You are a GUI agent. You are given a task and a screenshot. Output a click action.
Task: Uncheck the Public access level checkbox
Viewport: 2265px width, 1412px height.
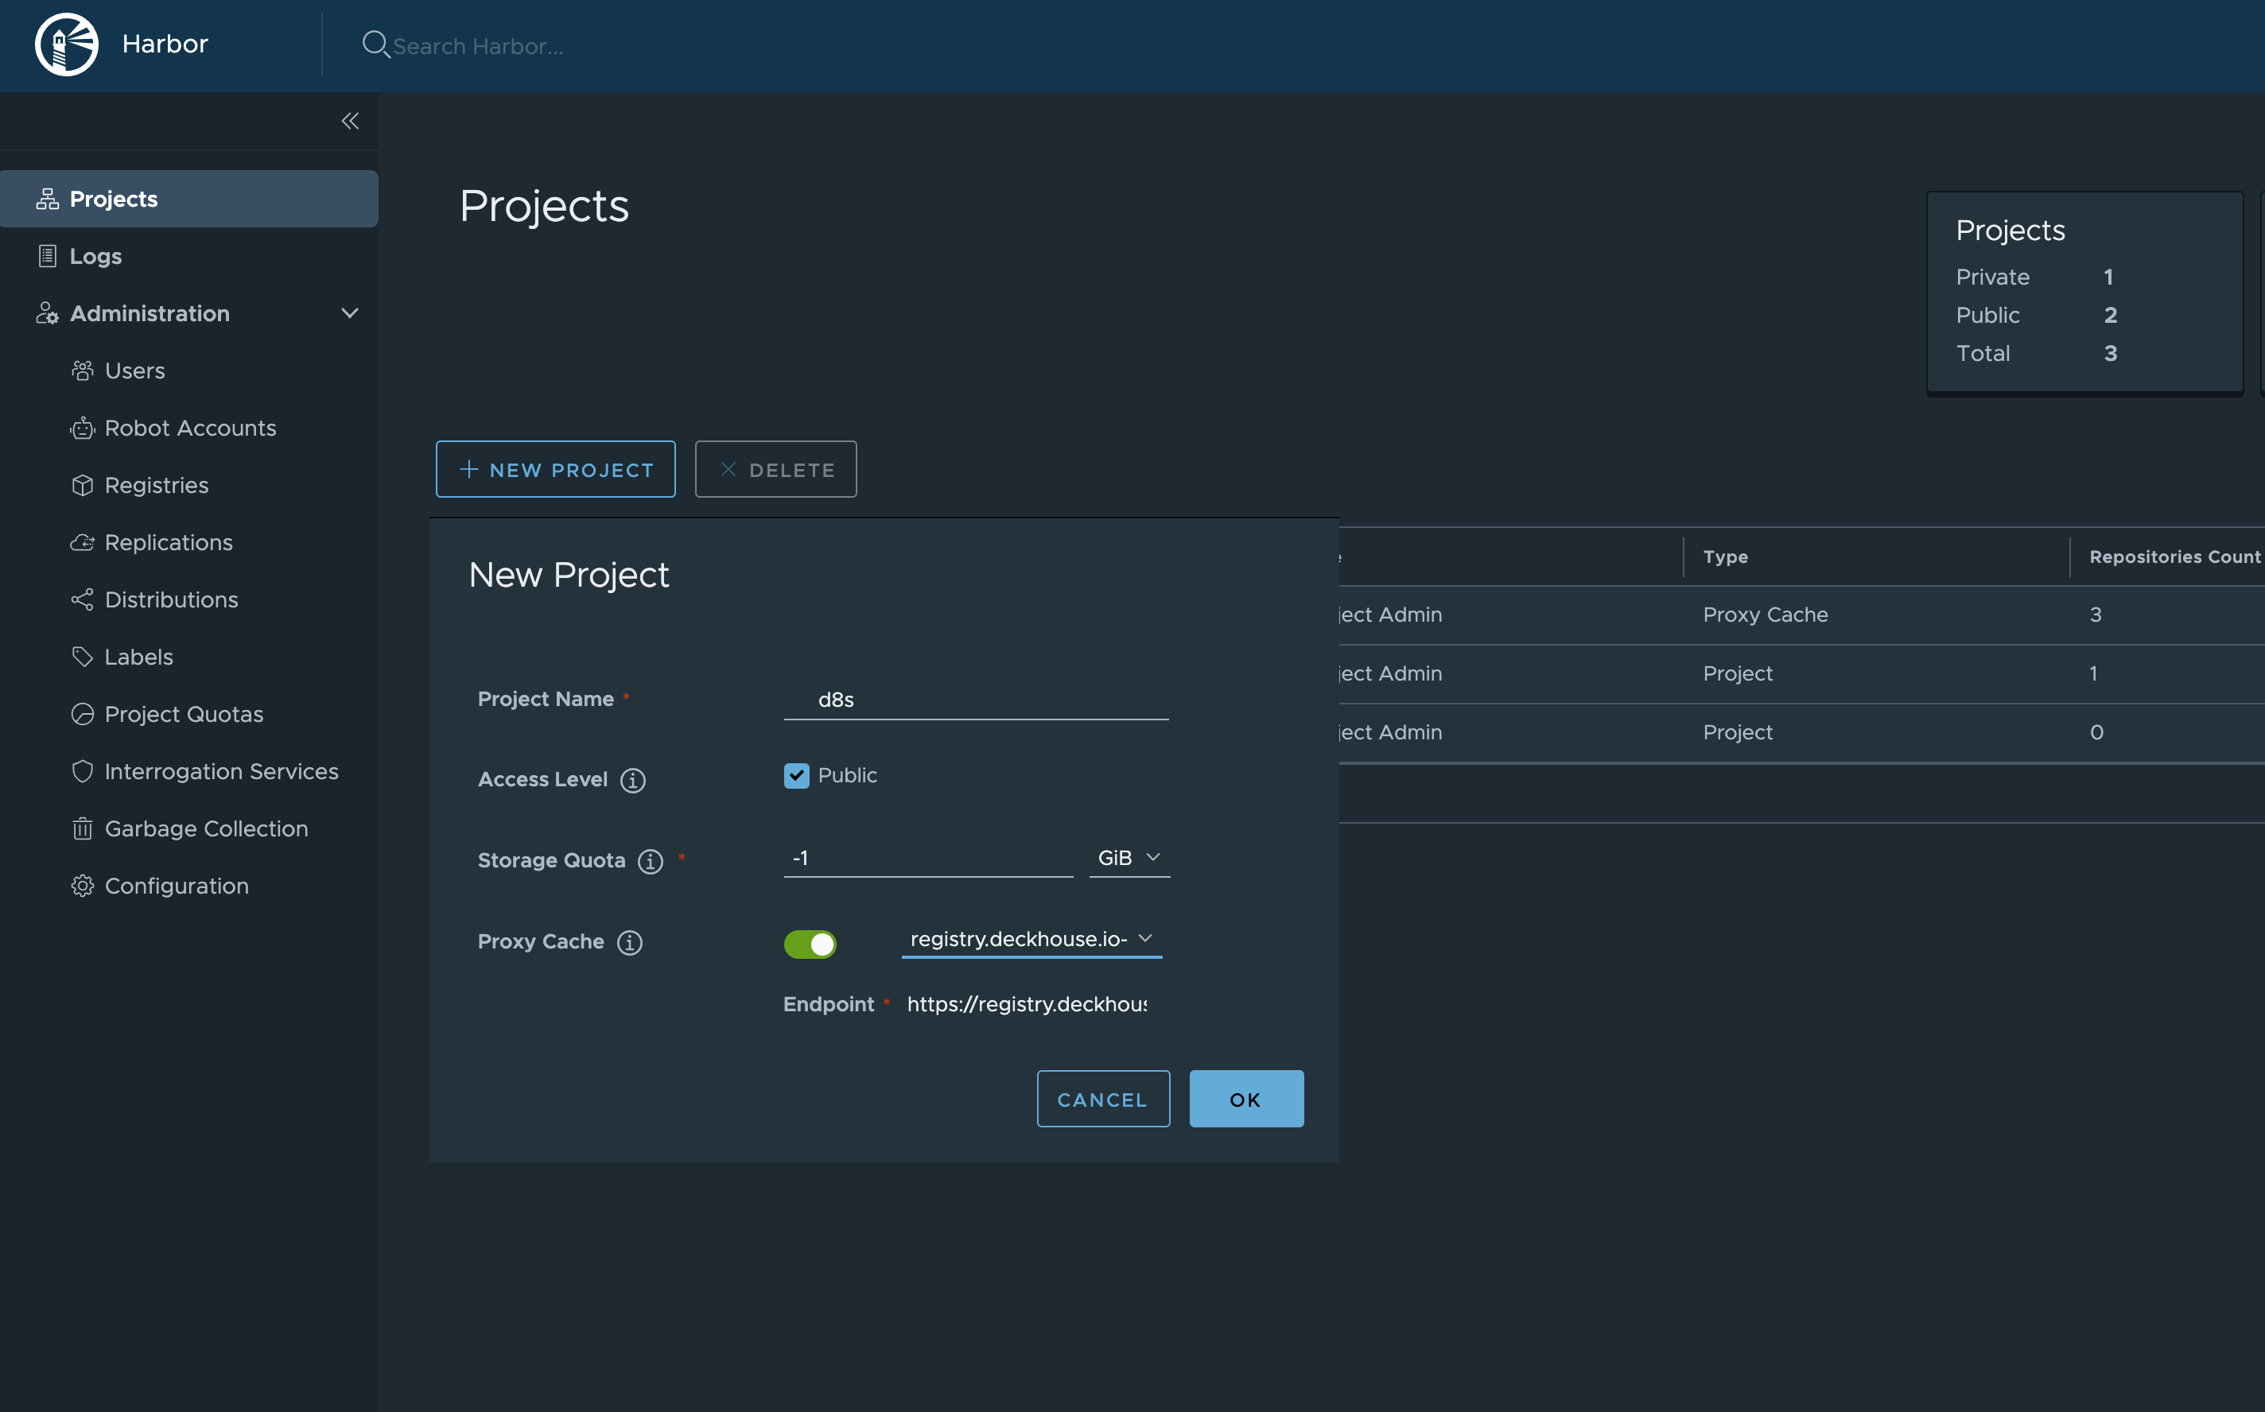[x=796, y=775]
